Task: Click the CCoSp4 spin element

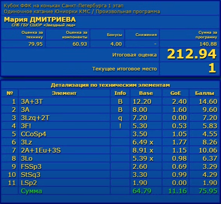Action: coord(33,134)
